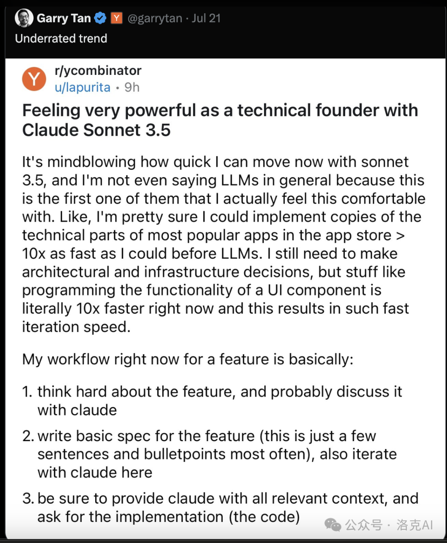Click the "公众号" watermark label
Viewport: 447px width, 543px height.
point(363,525)
